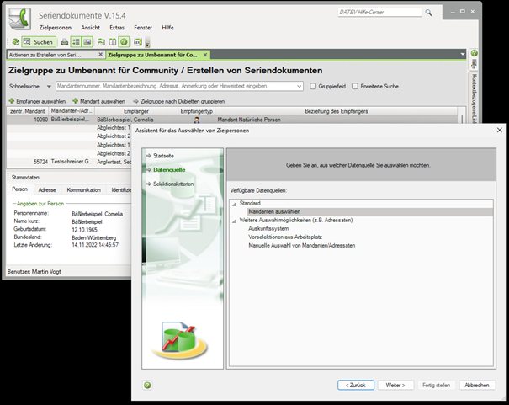509x405 pixels.
Task: Switch to the Kommunikation tab
Action: point(83,190)
